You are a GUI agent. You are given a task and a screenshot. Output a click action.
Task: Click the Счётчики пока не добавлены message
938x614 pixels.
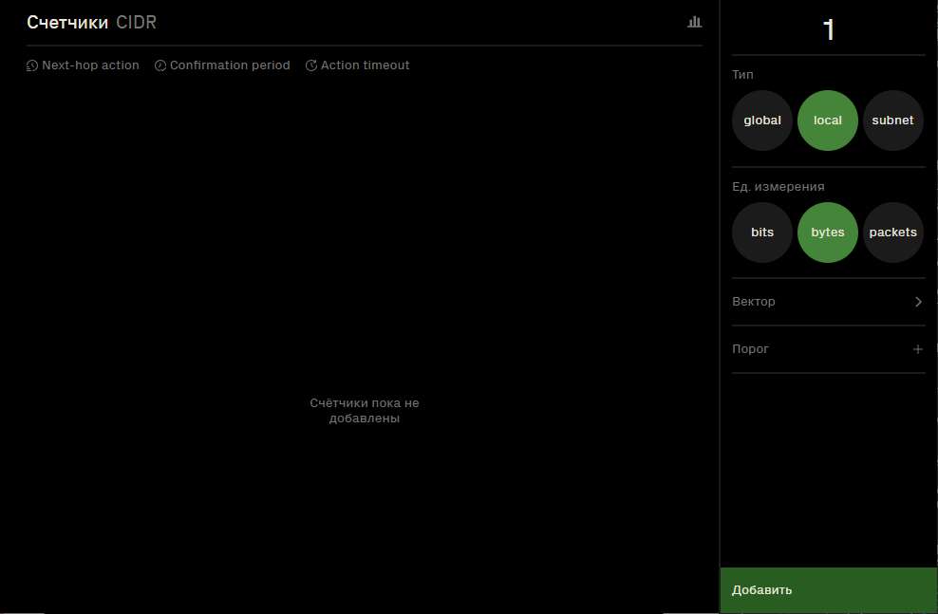coord(365,411)
